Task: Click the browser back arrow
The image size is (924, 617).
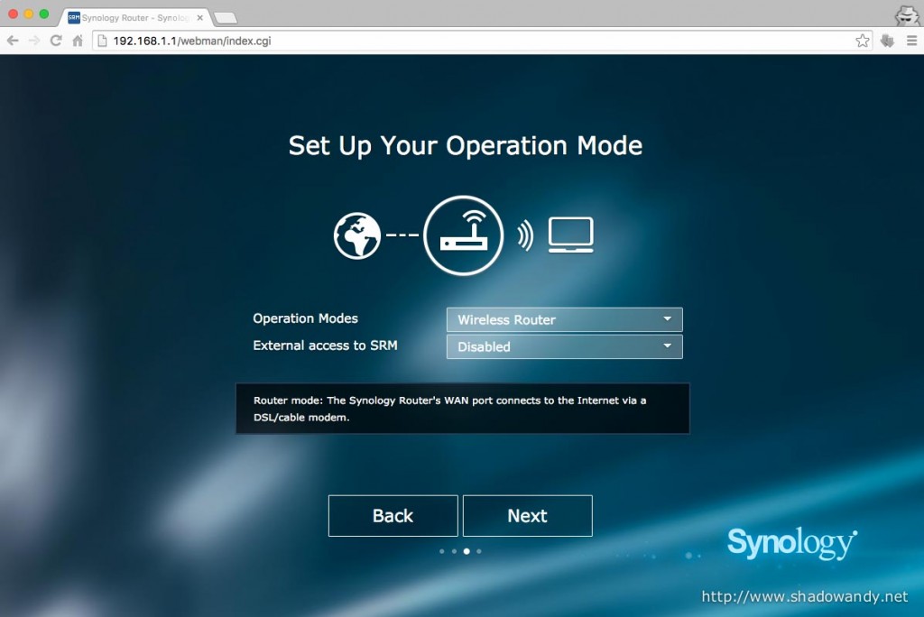Action: [x=13, y=41]
